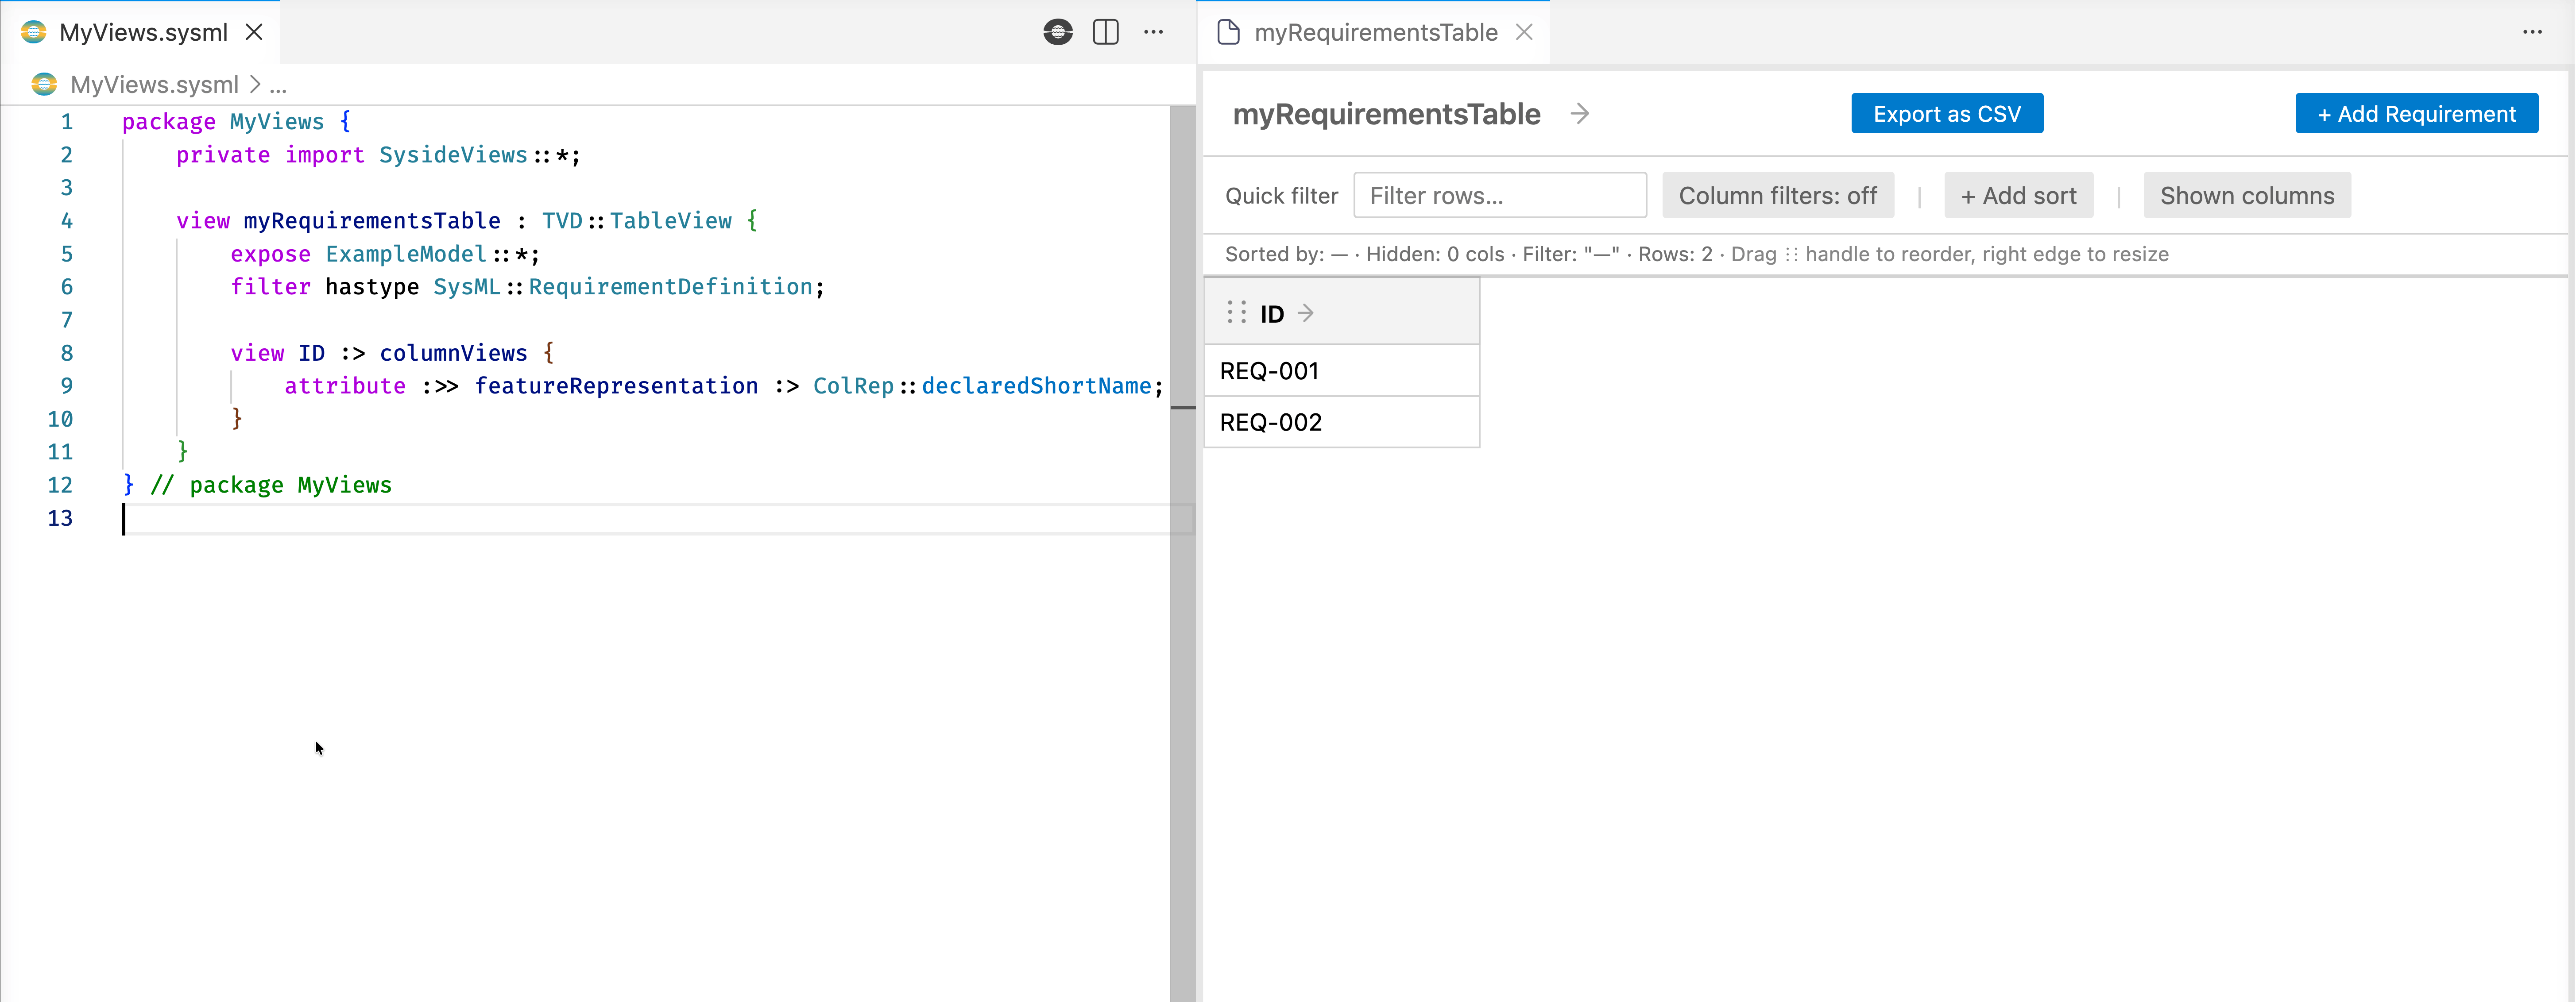Select the myRequirementsTable tab
The image size is (2576, 1002).
click(x=1374, y=32)
